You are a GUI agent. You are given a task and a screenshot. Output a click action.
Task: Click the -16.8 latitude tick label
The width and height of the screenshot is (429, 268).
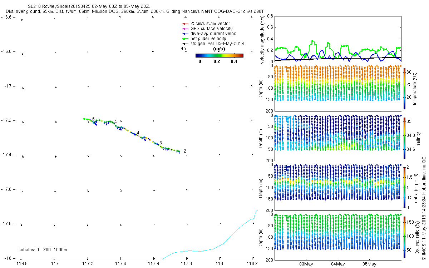(6, 51)
